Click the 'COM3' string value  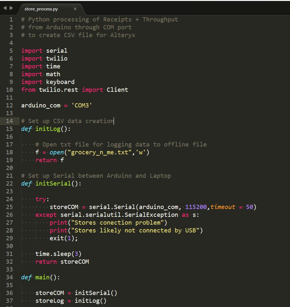pyautogui.click(x=82, y=105)
